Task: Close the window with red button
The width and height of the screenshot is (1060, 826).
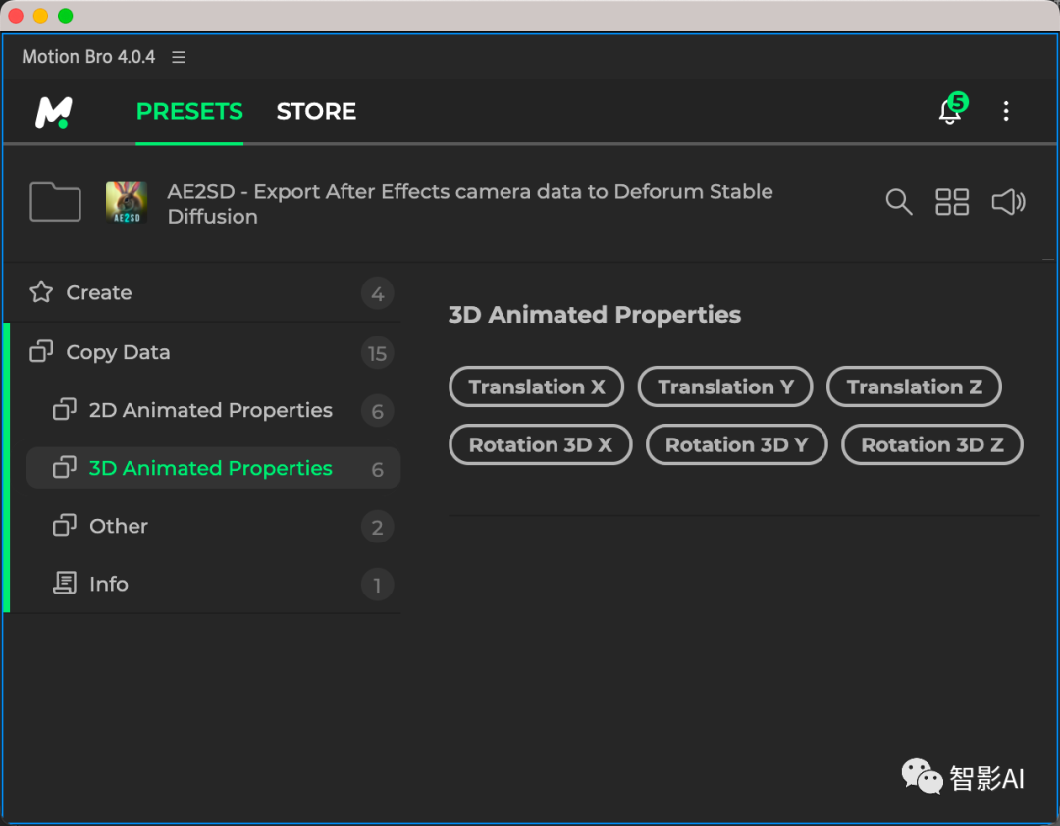Action: pos(16,15)
